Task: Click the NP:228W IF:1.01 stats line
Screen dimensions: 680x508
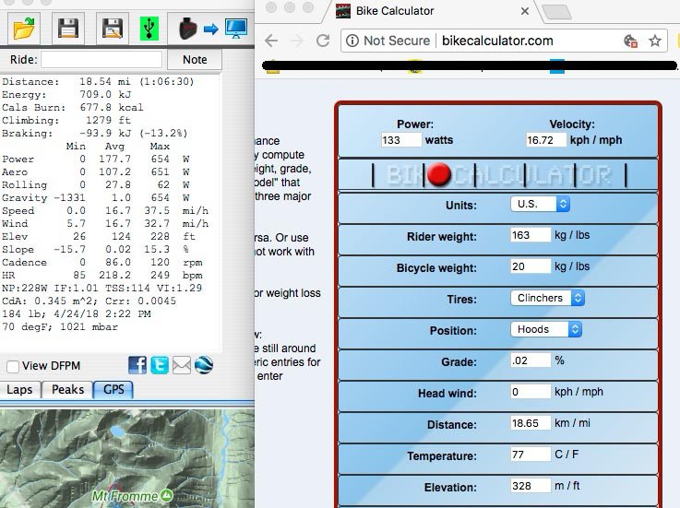Action: (x=101, y=288)
